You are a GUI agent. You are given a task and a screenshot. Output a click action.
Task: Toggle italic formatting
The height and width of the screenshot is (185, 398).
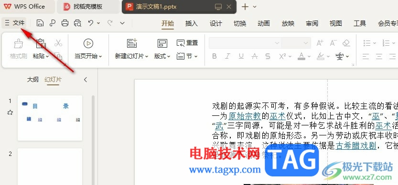pyautogui.click(x=228, y=56)
